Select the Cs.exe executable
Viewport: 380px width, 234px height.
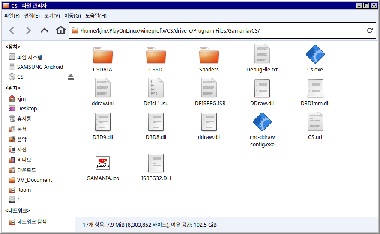click(315, 59)
